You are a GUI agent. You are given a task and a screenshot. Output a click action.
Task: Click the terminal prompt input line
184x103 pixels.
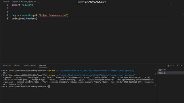[26, 86]
